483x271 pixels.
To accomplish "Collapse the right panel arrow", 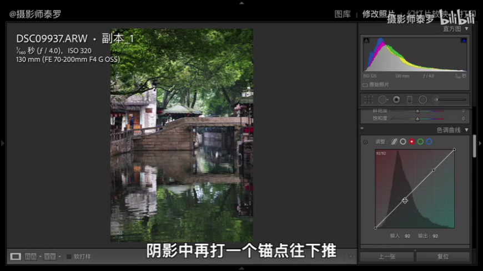I will pos(480,144).
